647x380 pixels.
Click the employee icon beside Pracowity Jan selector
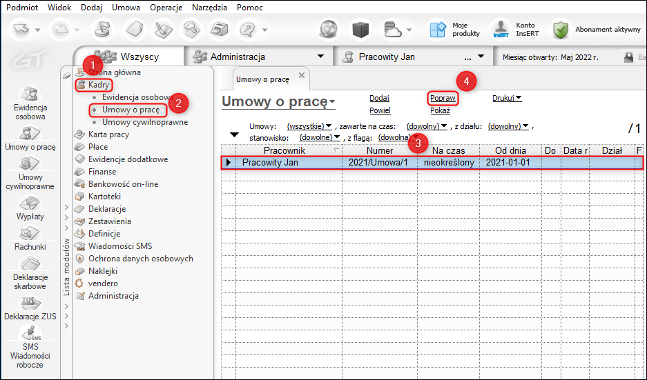point(348,57)
